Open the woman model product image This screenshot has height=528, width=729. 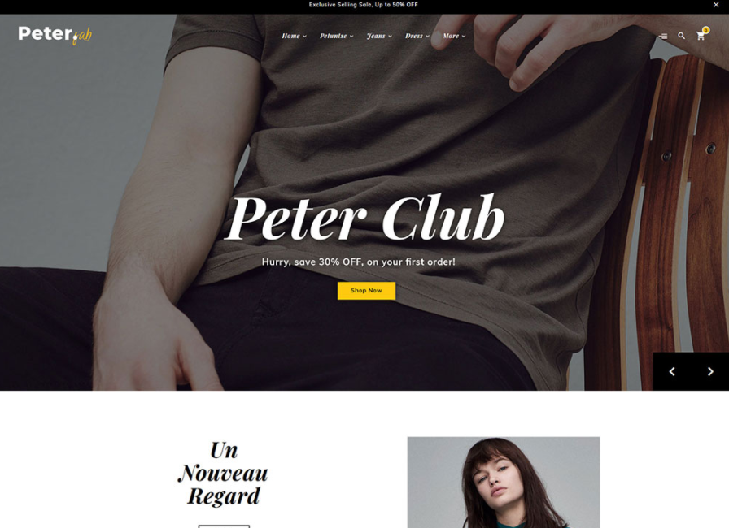click(503, 482)
